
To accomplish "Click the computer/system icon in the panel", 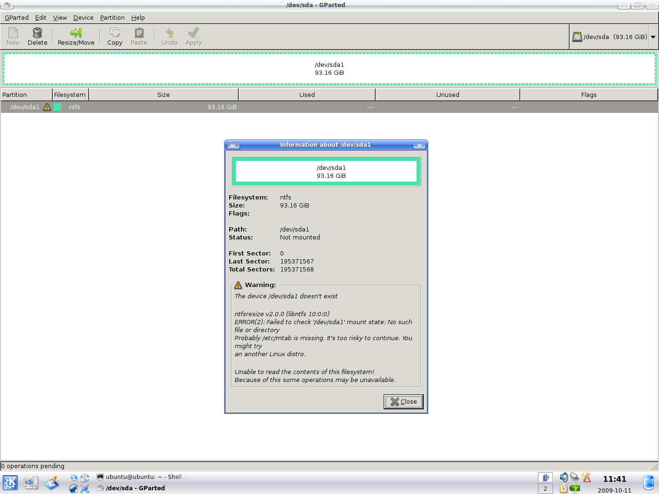I will [x=31, y=483].
